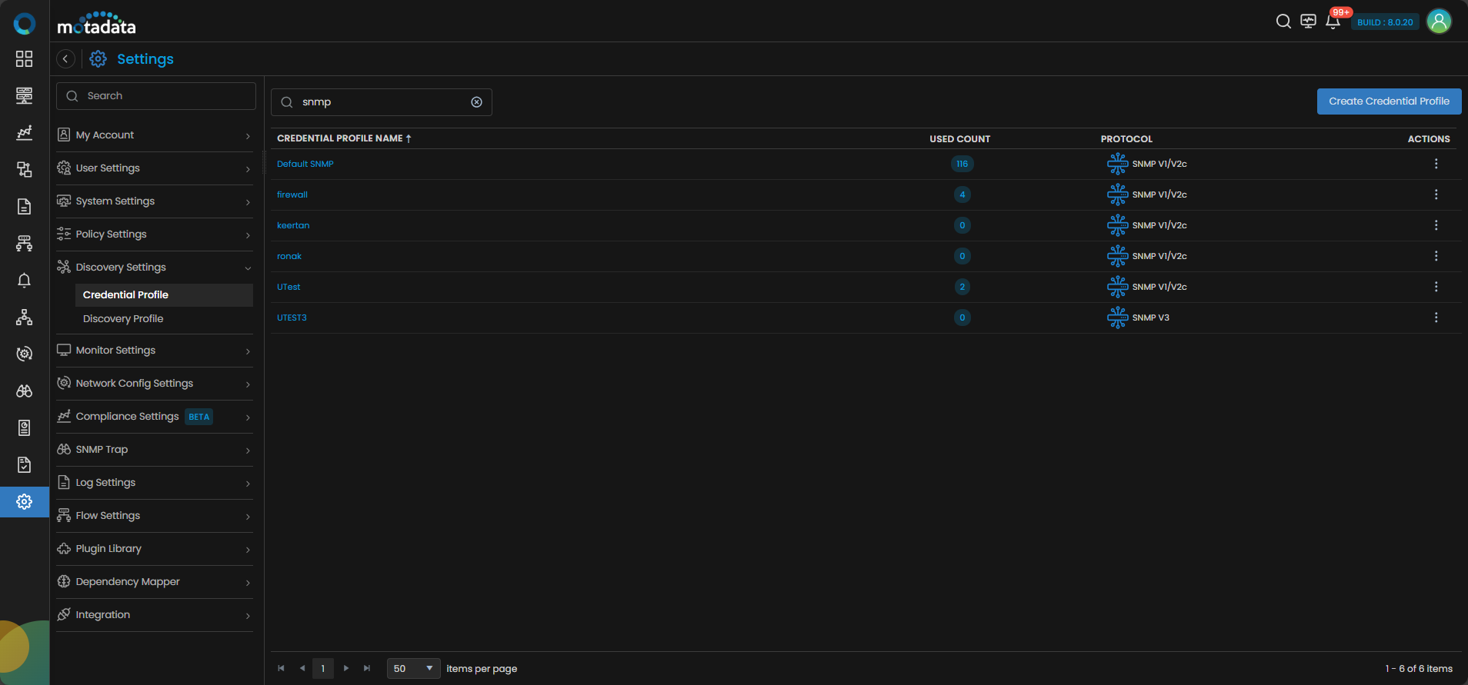
Task: Open the log document icon in the left rail
Action: click(x=25, y=207)
